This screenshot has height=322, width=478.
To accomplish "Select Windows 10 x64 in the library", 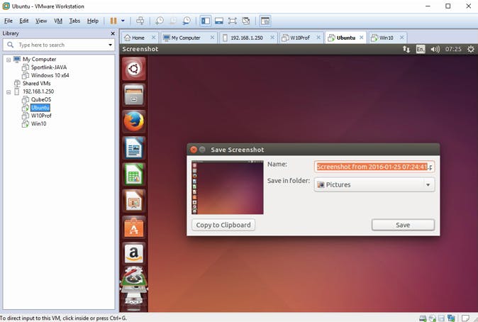I will pyautogui.click(x=50, y=75).
